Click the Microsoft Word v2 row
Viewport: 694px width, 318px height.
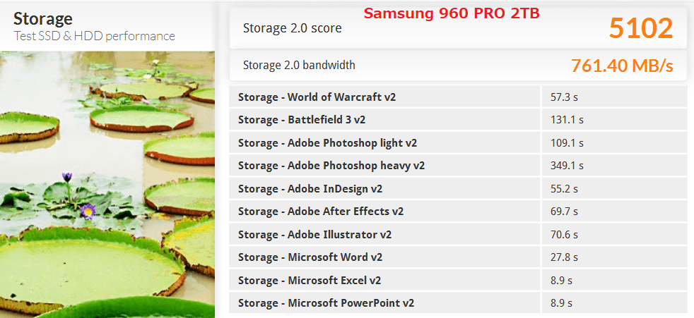point(310,257)
